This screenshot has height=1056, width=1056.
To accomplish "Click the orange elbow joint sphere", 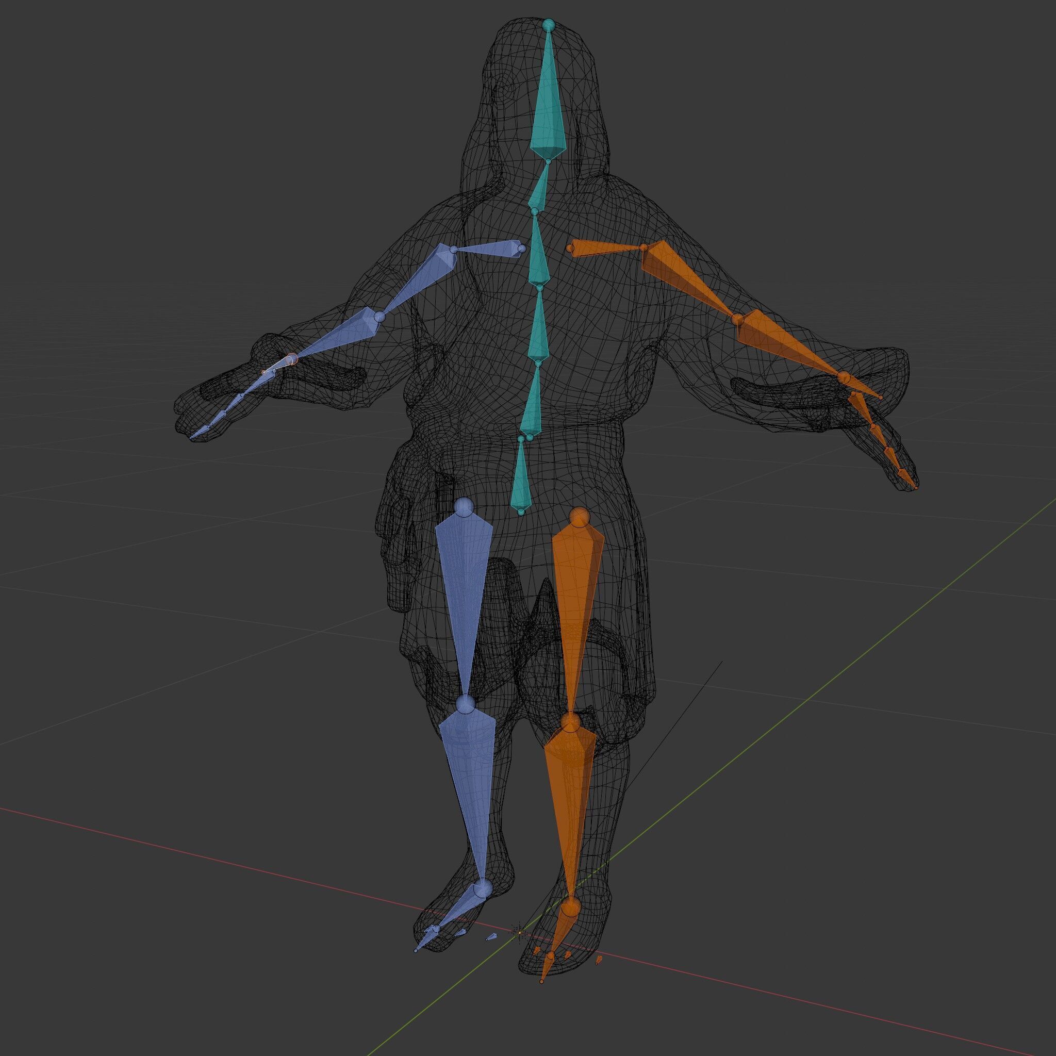I will [738, 320].
